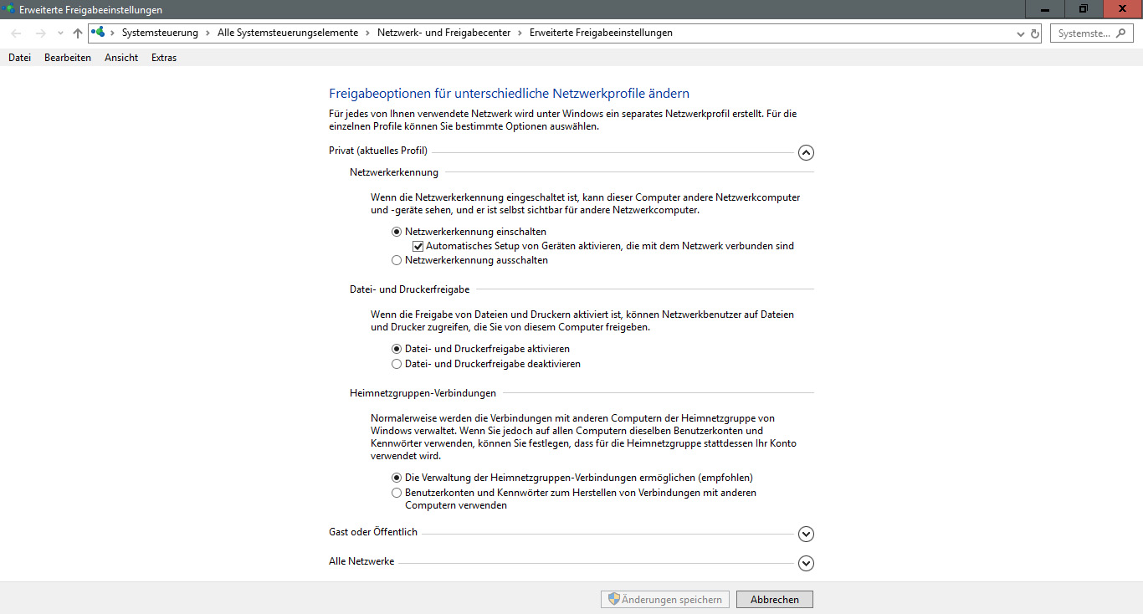The width and height of the screenshot is (1143, 614).
Task: Expand the Gast oder Öffentlich section
Action: point(806,534)
